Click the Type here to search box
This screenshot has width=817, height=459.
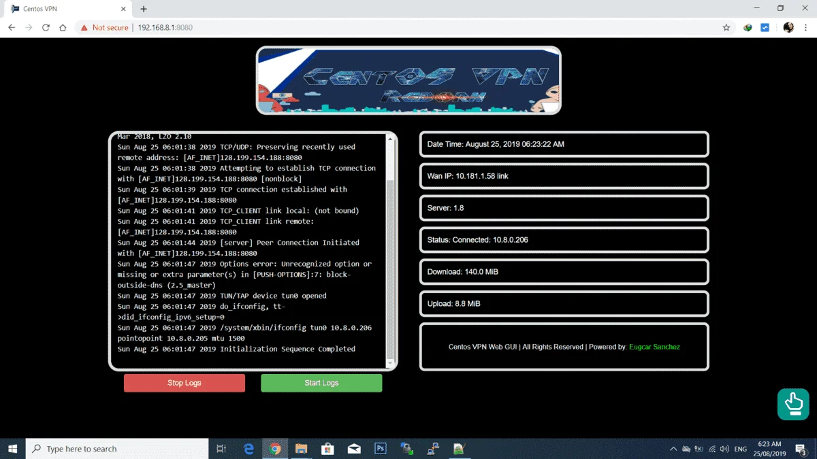117,449
